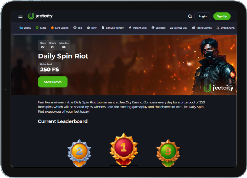Select the Instant Win lightning icon
This screenshot has height=178, width=247.
tap(130, 28)
